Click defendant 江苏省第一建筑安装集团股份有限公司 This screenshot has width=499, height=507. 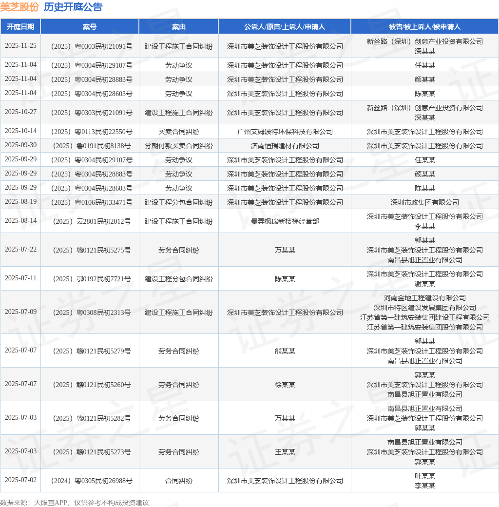pyautogui.click(x=424, y=327)
